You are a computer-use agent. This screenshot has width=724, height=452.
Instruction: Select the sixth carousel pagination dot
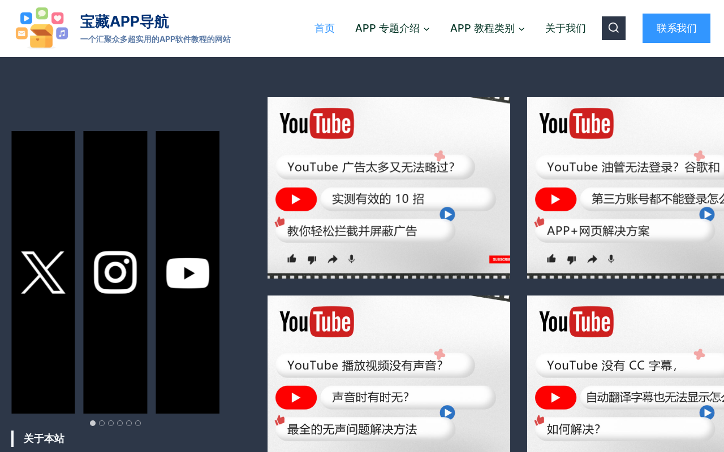point(138,423)
